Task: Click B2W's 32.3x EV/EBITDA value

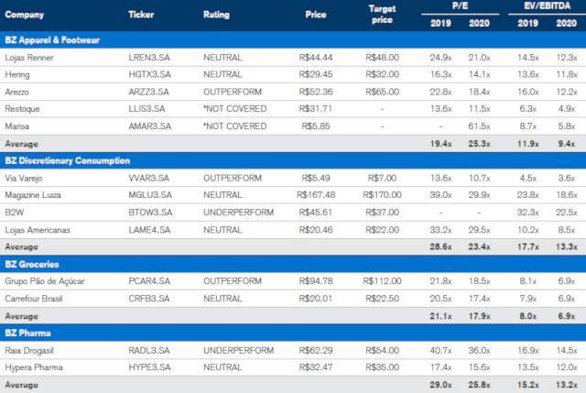Action: pos(527,213)
